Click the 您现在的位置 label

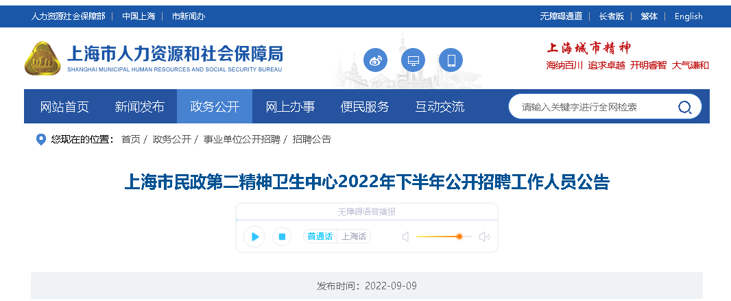(x=82, y=139)
